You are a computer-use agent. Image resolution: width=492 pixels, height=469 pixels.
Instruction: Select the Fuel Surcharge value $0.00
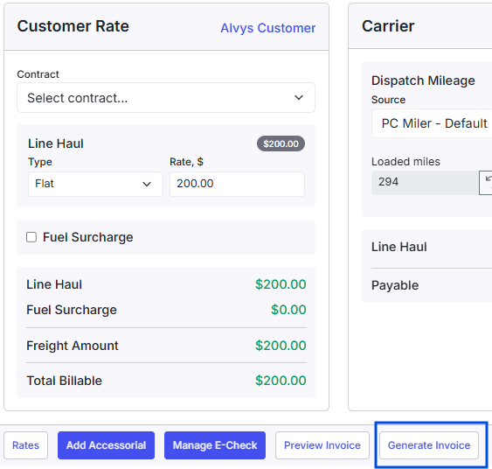pos(288,310)
